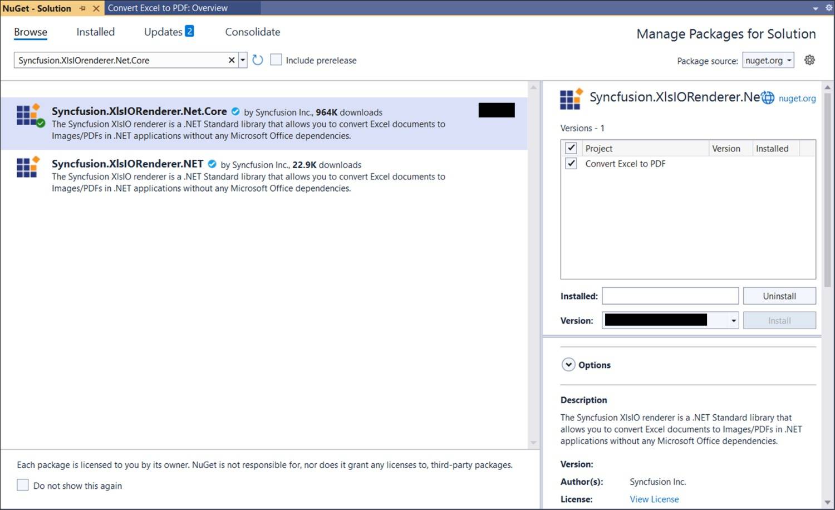
Task: Open the View License link
Action: click(654, 499)
